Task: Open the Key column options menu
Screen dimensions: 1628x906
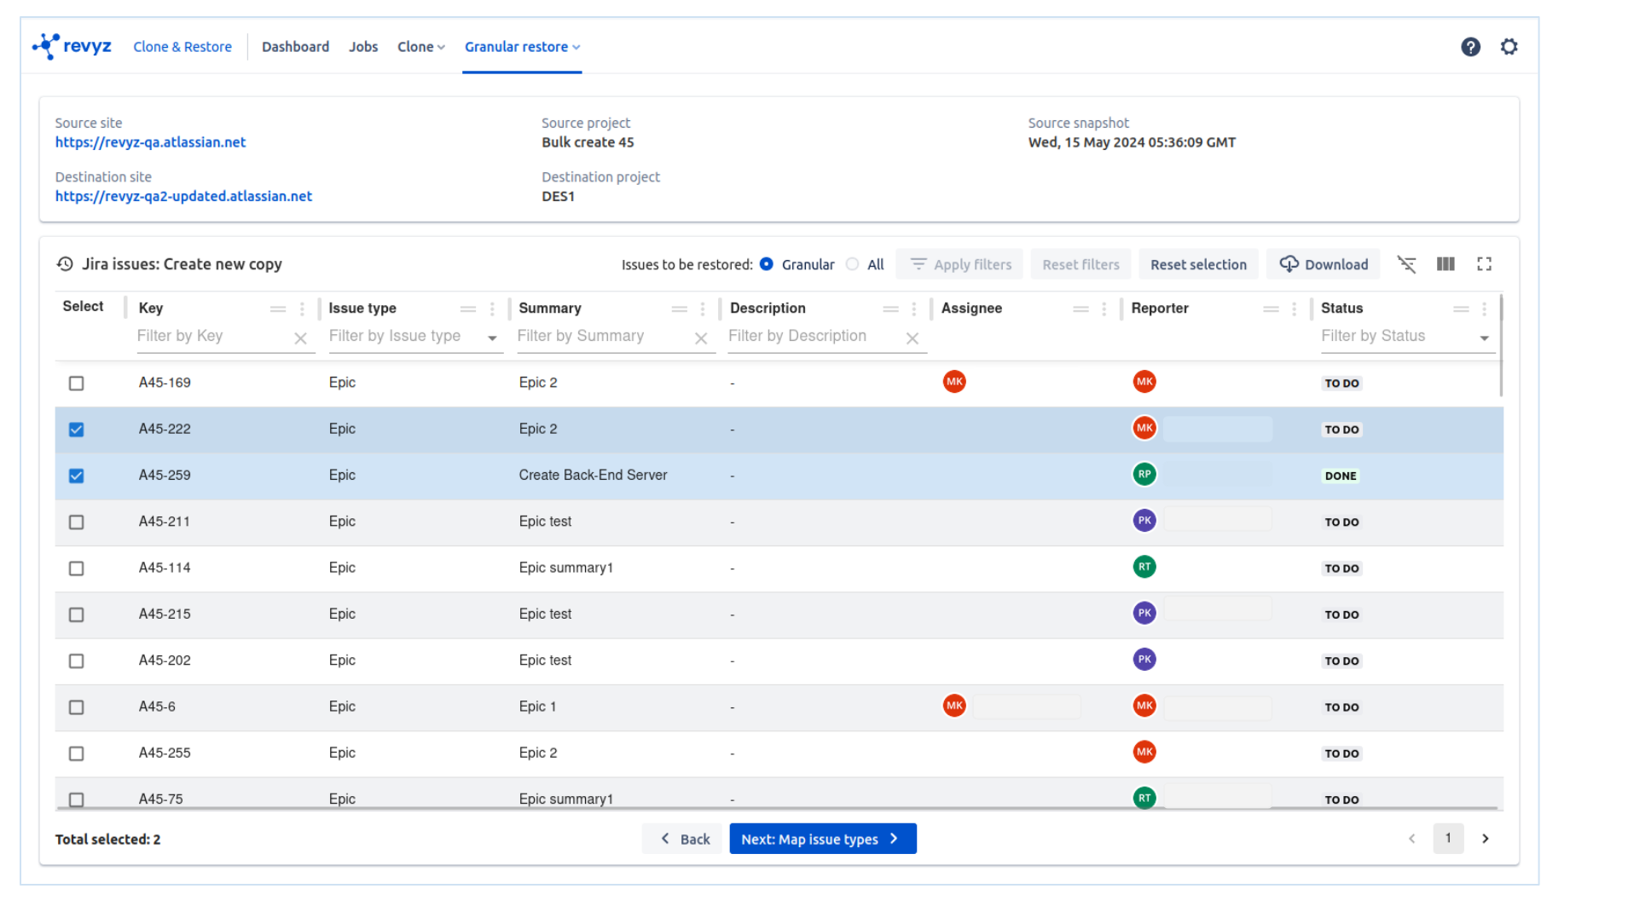Action: click(302, 309)
